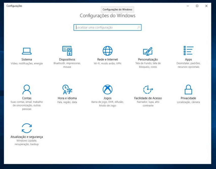Image resolution: width=216 pixels, height=169 pixels.
Task: Minimize the Configurações window
Action: tap(187, 6)
